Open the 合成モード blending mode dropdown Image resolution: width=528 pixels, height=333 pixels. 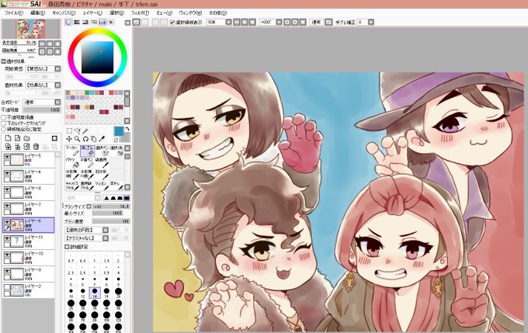tap(57, 102)
